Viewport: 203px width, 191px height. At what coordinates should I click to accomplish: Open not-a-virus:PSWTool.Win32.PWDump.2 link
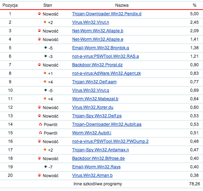pyautogui.click(x=110, y=141)
